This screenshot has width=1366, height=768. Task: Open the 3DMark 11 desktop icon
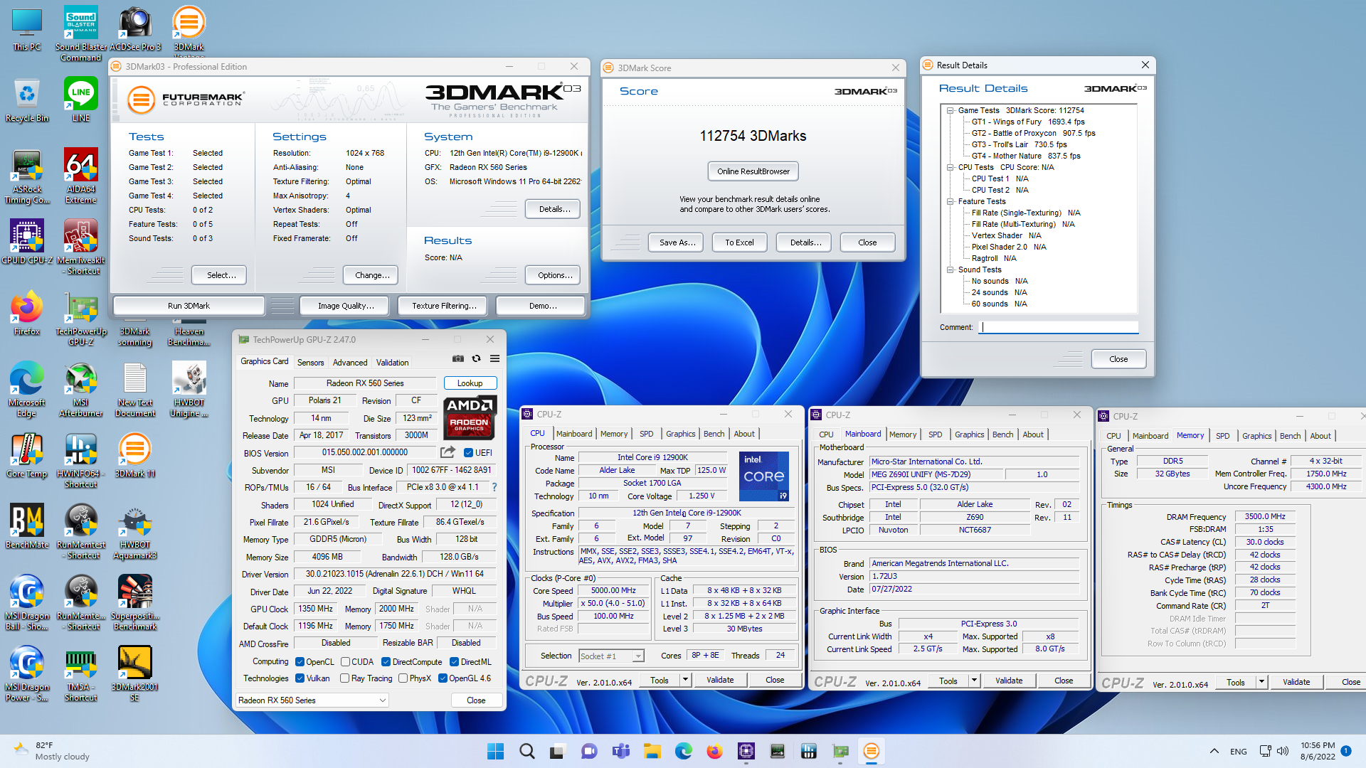pos(134,455)
